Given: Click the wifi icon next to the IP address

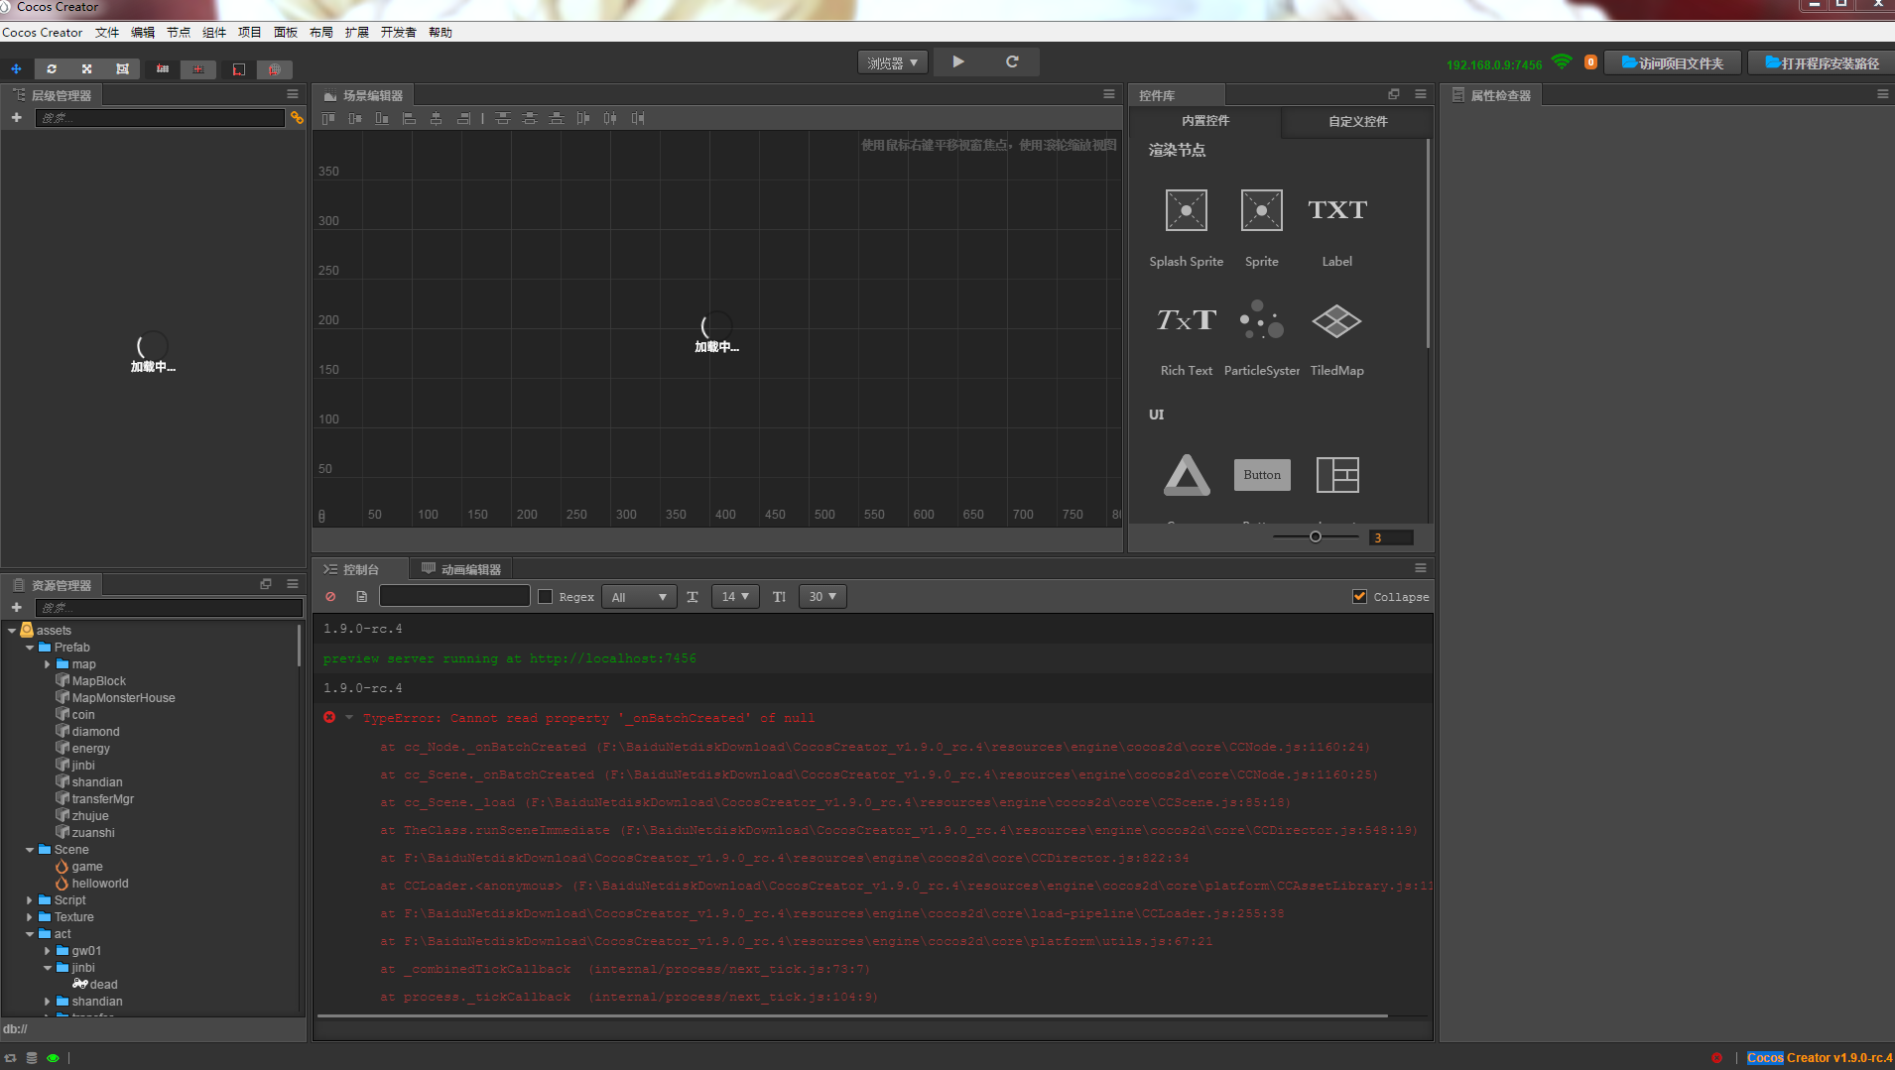Looking at the screenshot, I should click(1562, 62).
